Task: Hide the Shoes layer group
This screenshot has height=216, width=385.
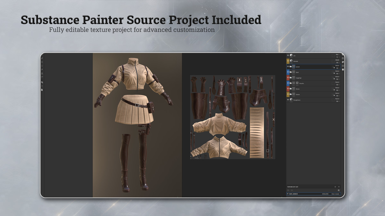Action: coord(288,89)
